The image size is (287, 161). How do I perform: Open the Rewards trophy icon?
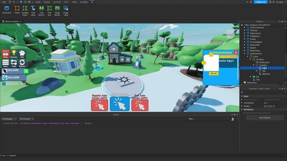click(x=14, y=54)
